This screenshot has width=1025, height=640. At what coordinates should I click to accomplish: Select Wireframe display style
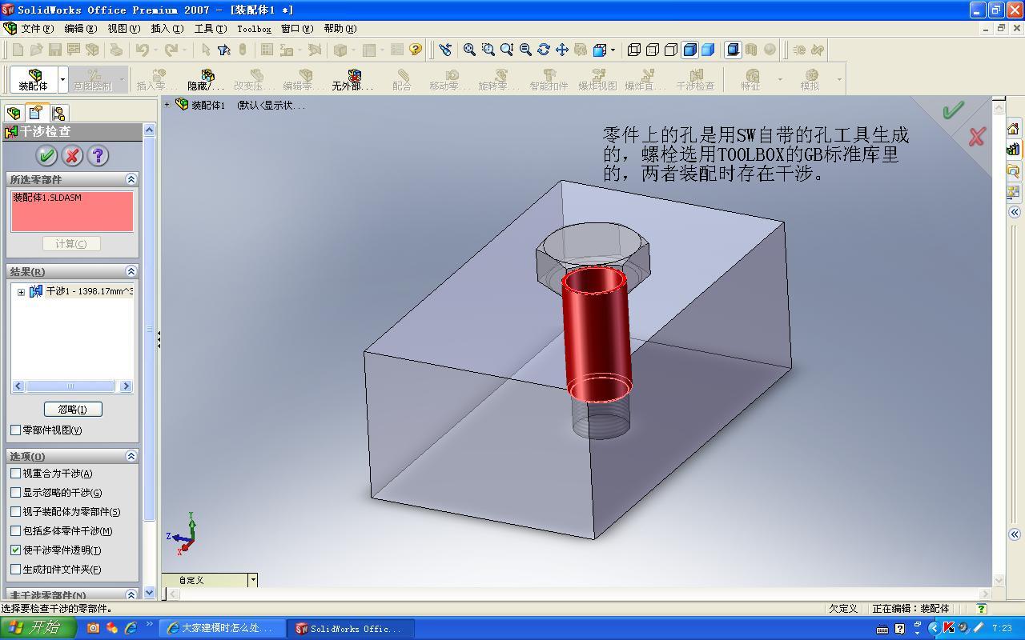[x=634, y=50]
